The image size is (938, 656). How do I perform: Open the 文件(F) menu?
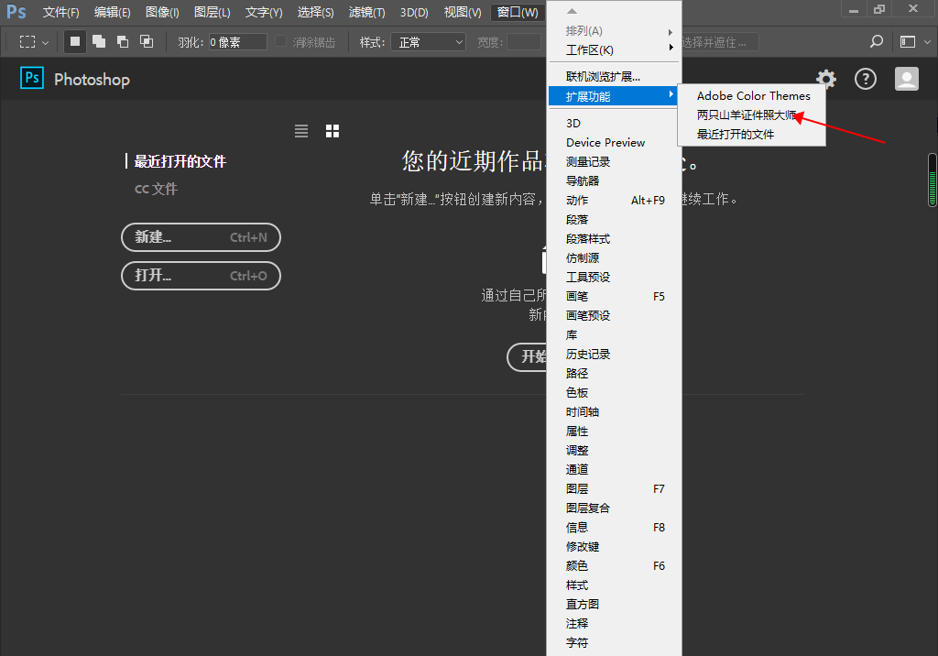tap(61, 12)
